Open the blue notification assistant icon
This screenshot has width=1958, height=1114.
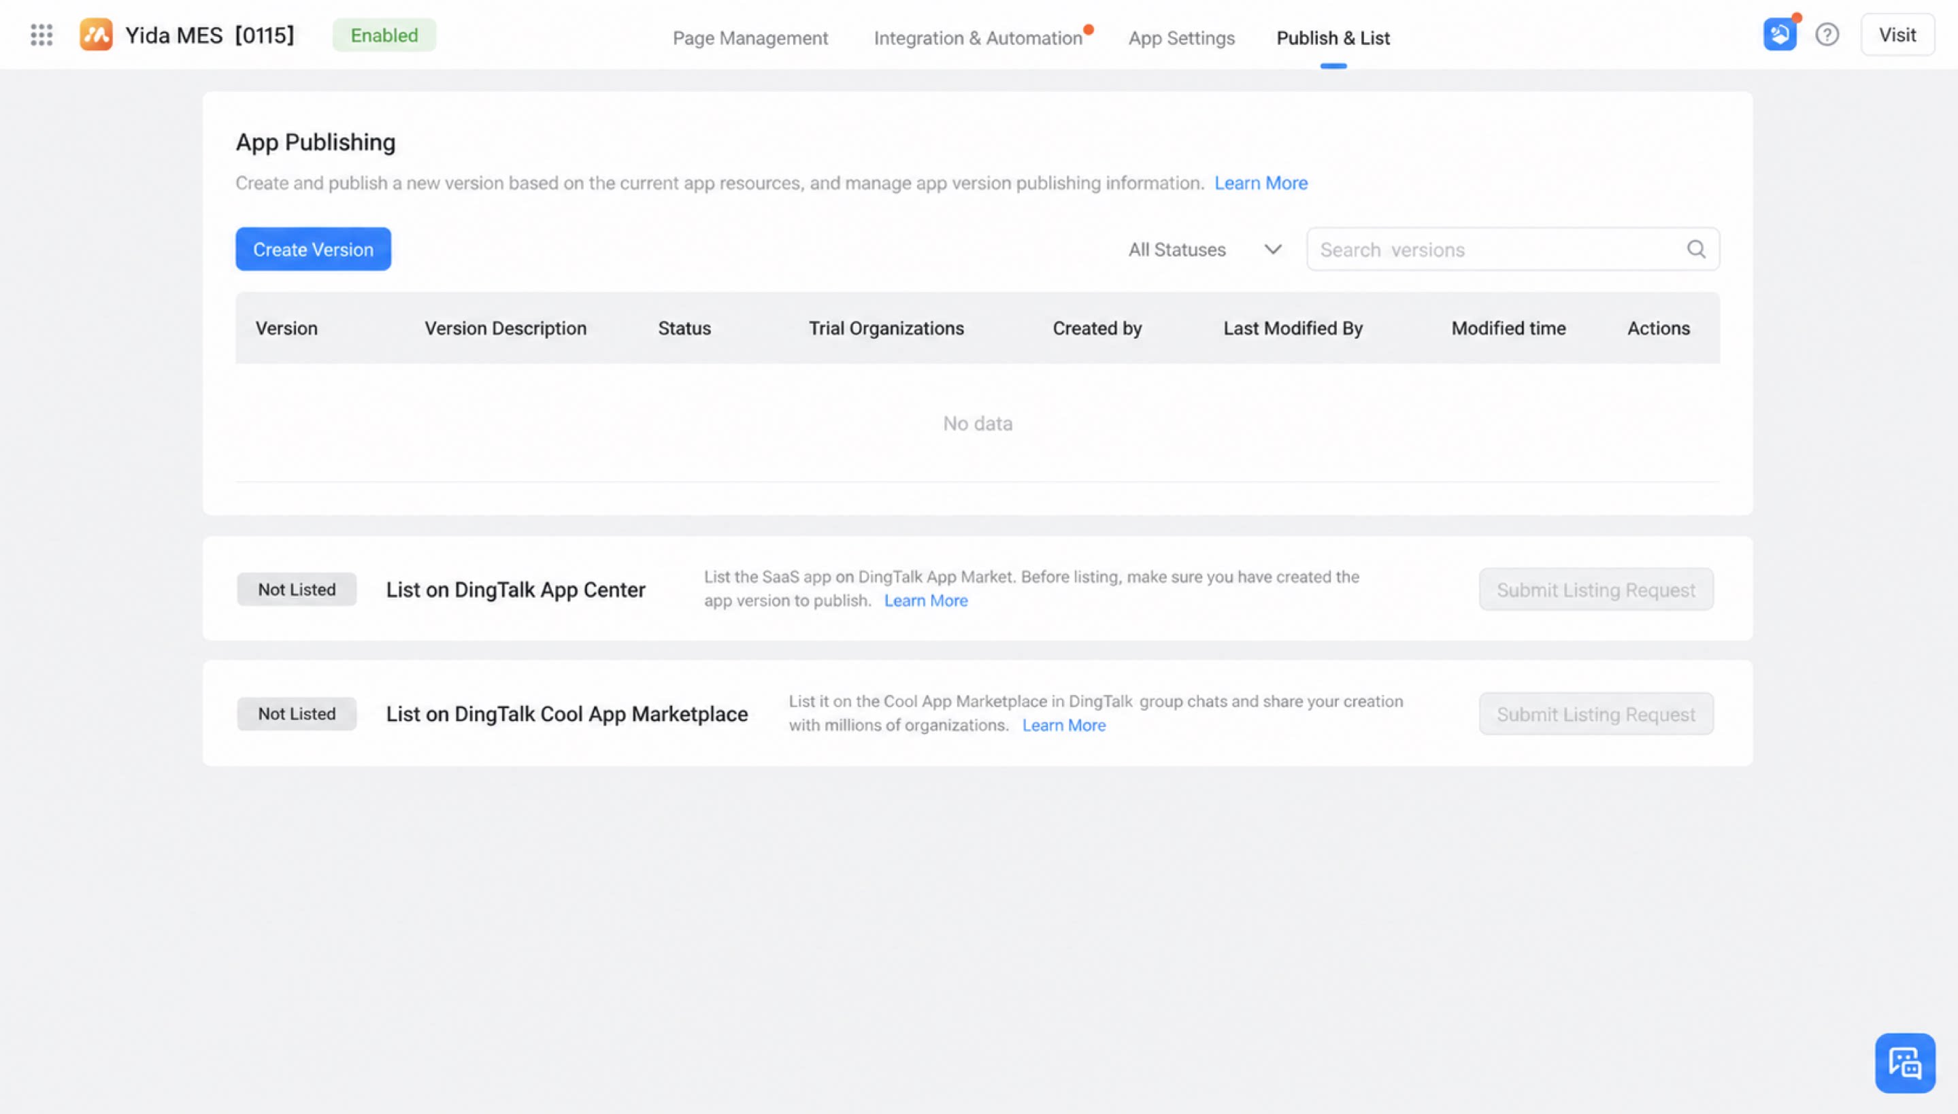tap(1780, 35)
